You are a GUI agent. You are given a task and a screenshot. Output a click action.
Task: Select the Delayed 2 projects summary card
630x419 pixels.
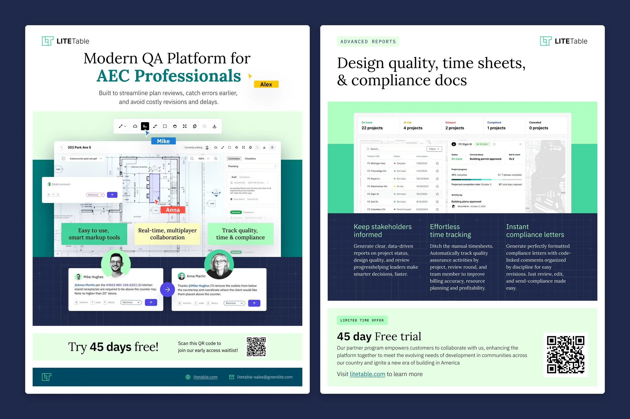pyautogui.click(x=462, y=126)
